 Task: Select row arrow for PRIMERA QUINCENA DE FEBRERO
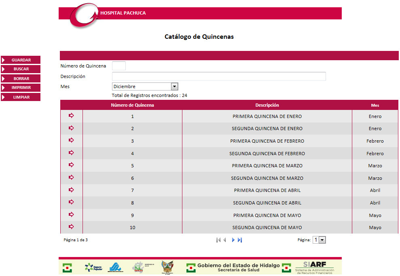pyautogui.click(x=71, y=140)
